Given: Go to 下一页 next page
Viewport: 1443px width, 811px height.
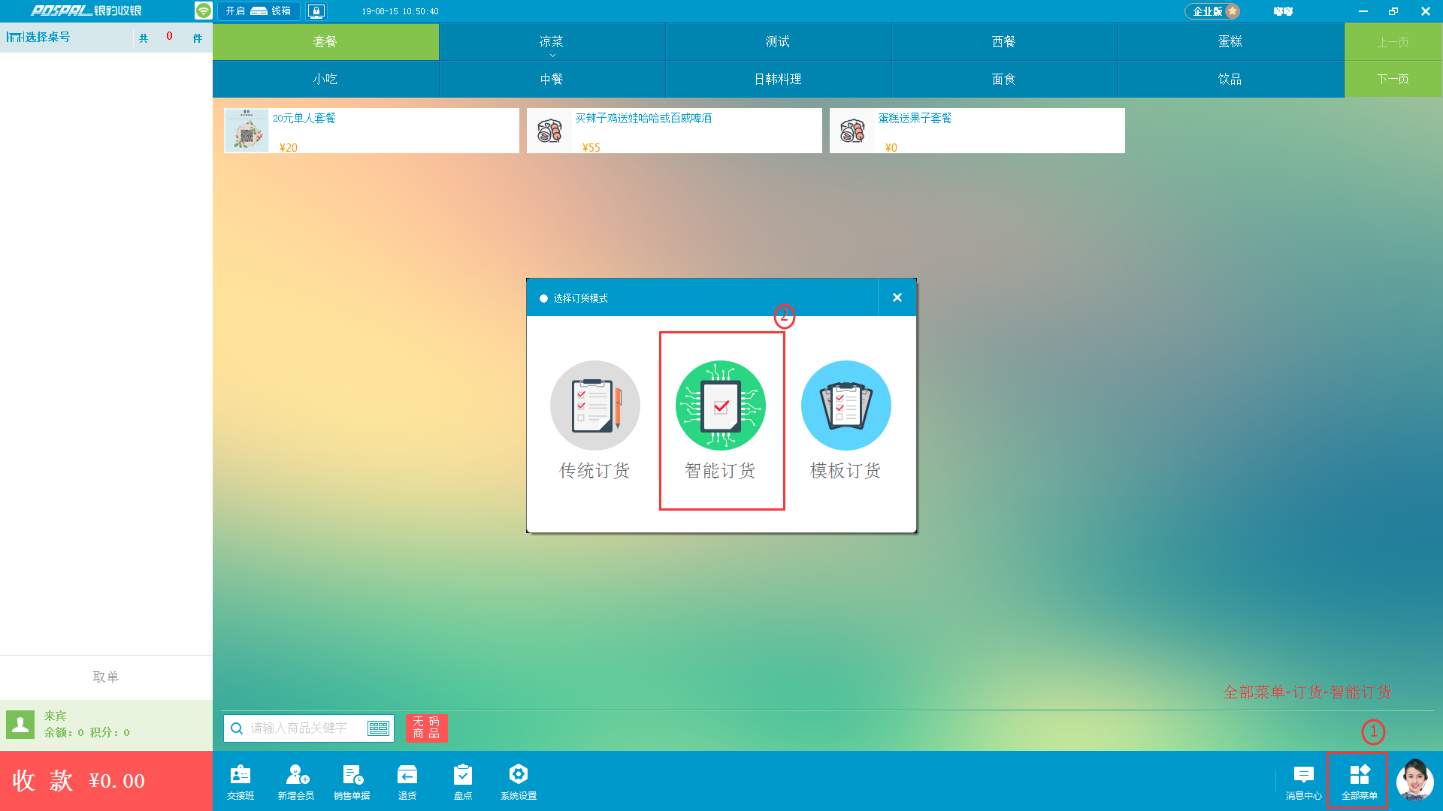Looking at the screenshot, I should coord(1393,79).
